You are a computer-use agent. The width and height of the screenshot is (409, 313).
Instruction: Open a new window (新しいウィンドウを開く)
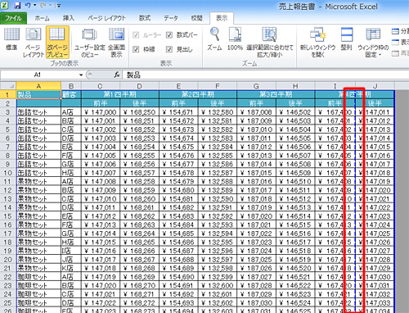coord(317,43)
